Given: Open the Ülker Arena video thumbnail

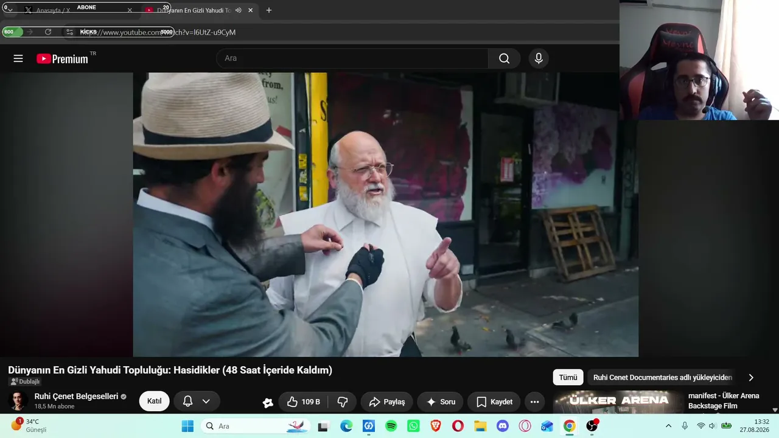Looking at the screenshot, I should point(618,402).
